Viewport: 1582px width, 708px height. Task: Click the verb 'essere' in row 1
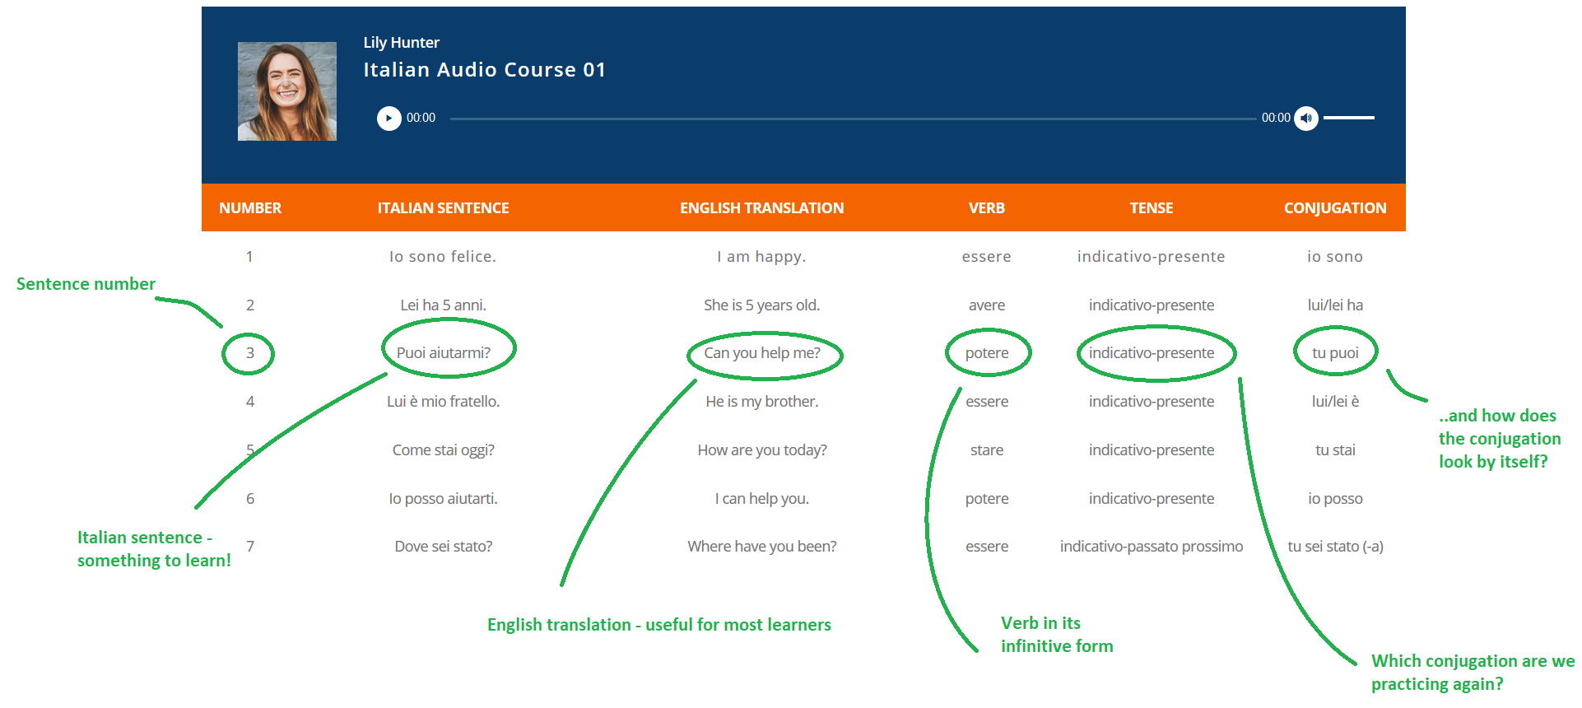click(x=986, y=257)
